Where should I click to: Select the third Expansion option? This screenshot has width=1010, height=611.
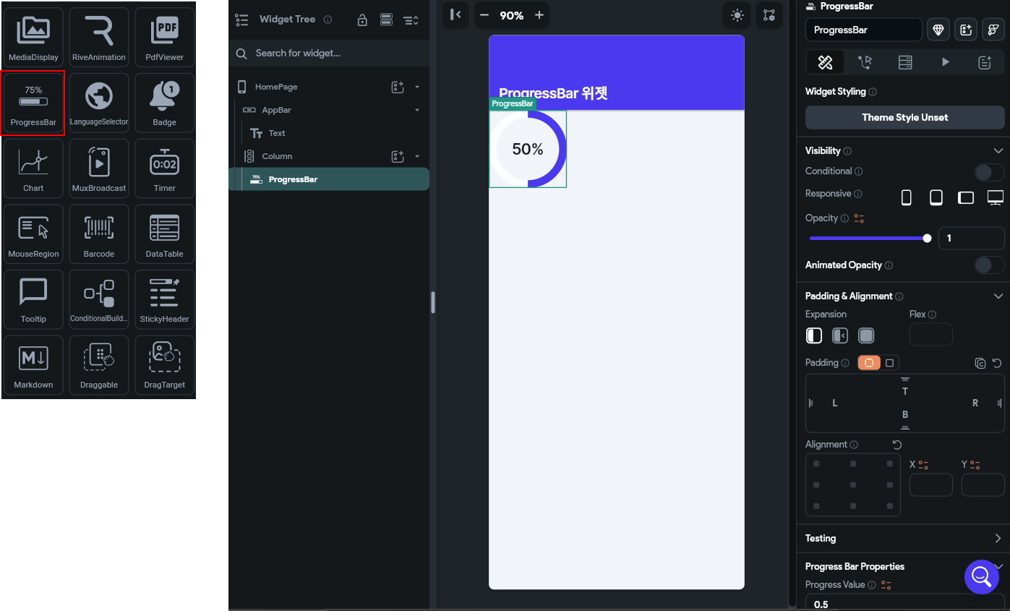[866, 336]
